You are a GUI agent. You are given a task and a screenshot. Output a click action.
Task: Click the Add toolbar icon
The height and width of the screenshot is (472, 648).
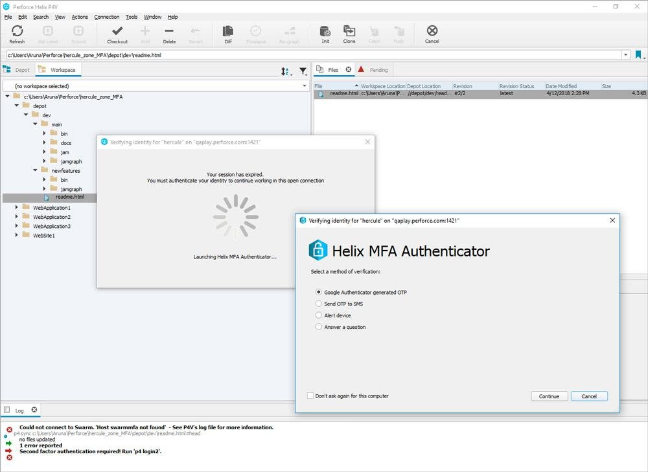145,31
